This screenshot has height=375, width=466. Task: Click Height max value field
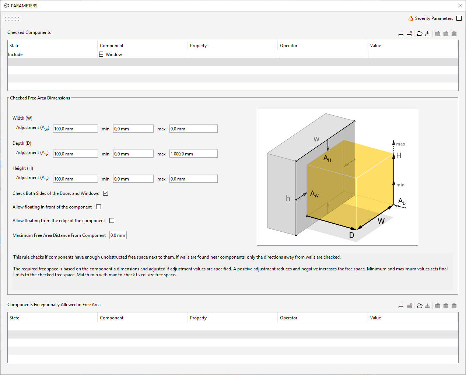(193, 179)
